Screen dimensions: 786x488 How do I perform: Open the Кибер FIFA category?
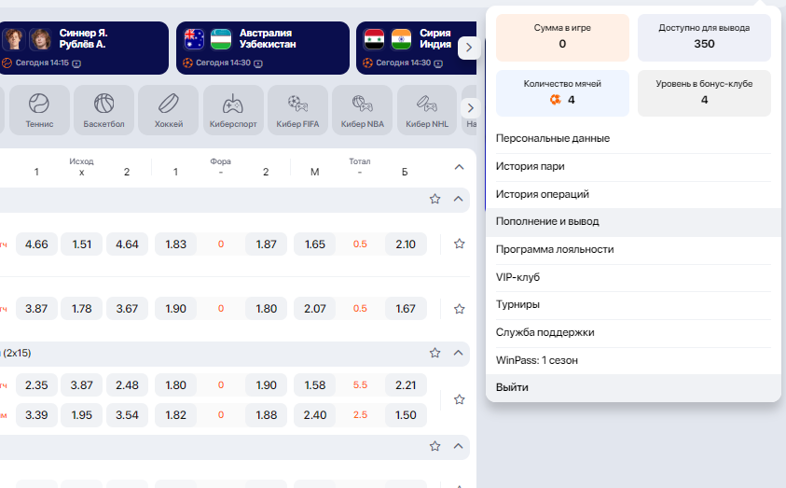point(297,110)
